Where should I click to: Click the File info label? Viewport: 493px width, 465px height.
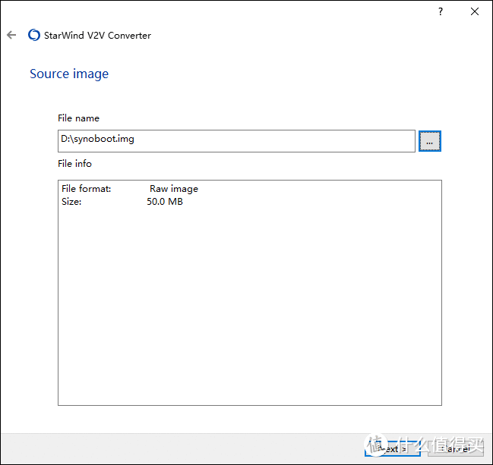pyautogui.click(x=74, y=164)
